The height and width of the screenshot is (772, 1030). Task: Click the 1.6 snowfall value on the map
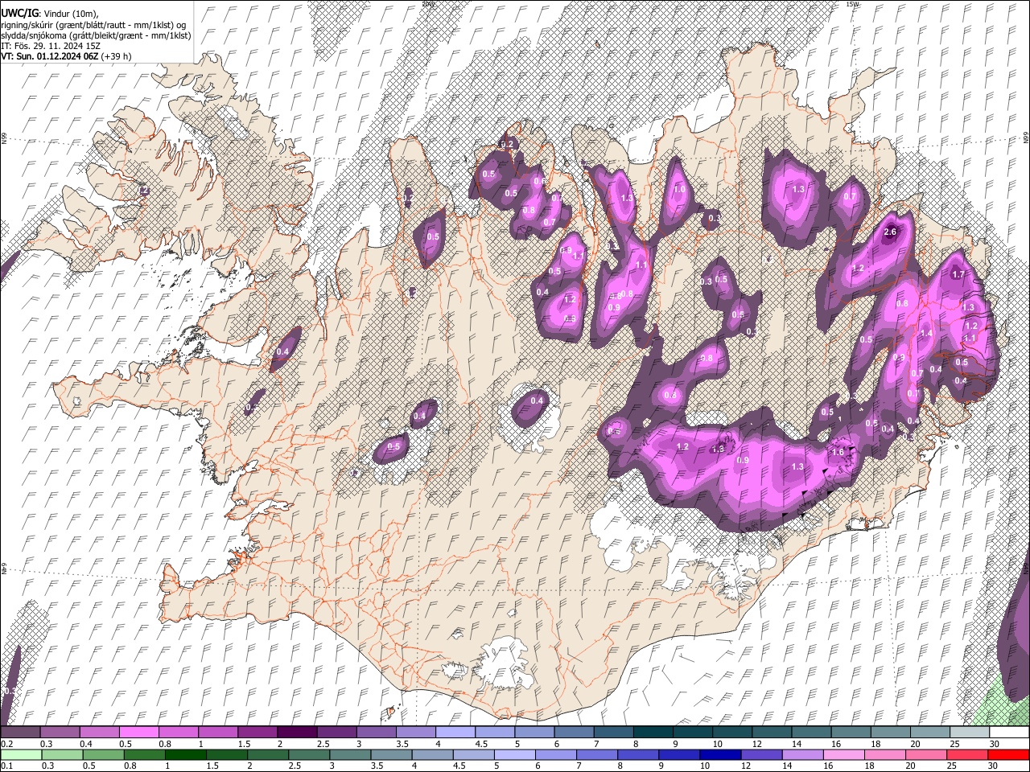tap(838, 452)
